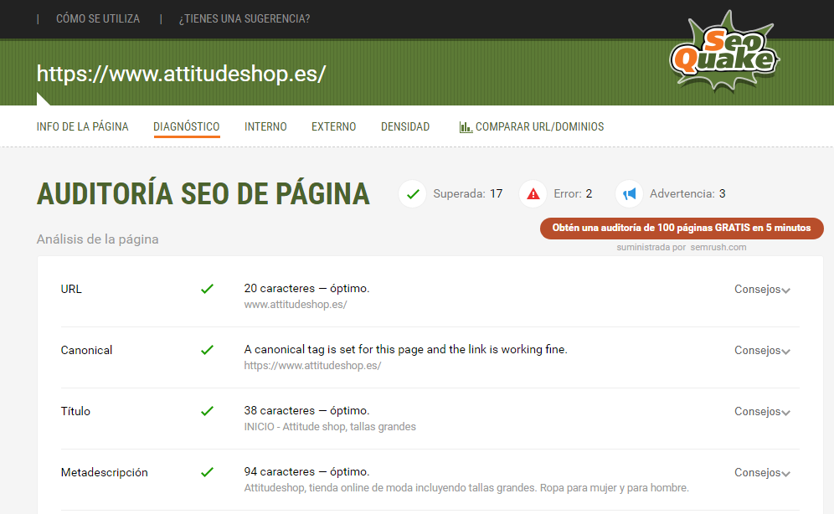Click the green check in the Título row
The width and height of the screenshot is (834, 514).
[x=207, y=411]
